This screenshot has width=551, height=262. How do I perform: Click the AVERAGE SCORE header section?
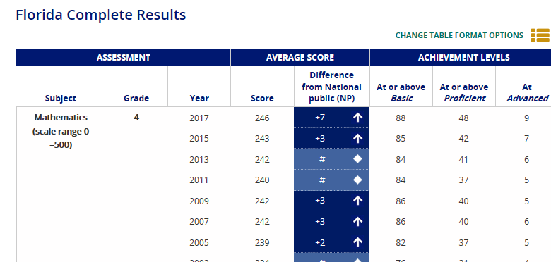300,58
